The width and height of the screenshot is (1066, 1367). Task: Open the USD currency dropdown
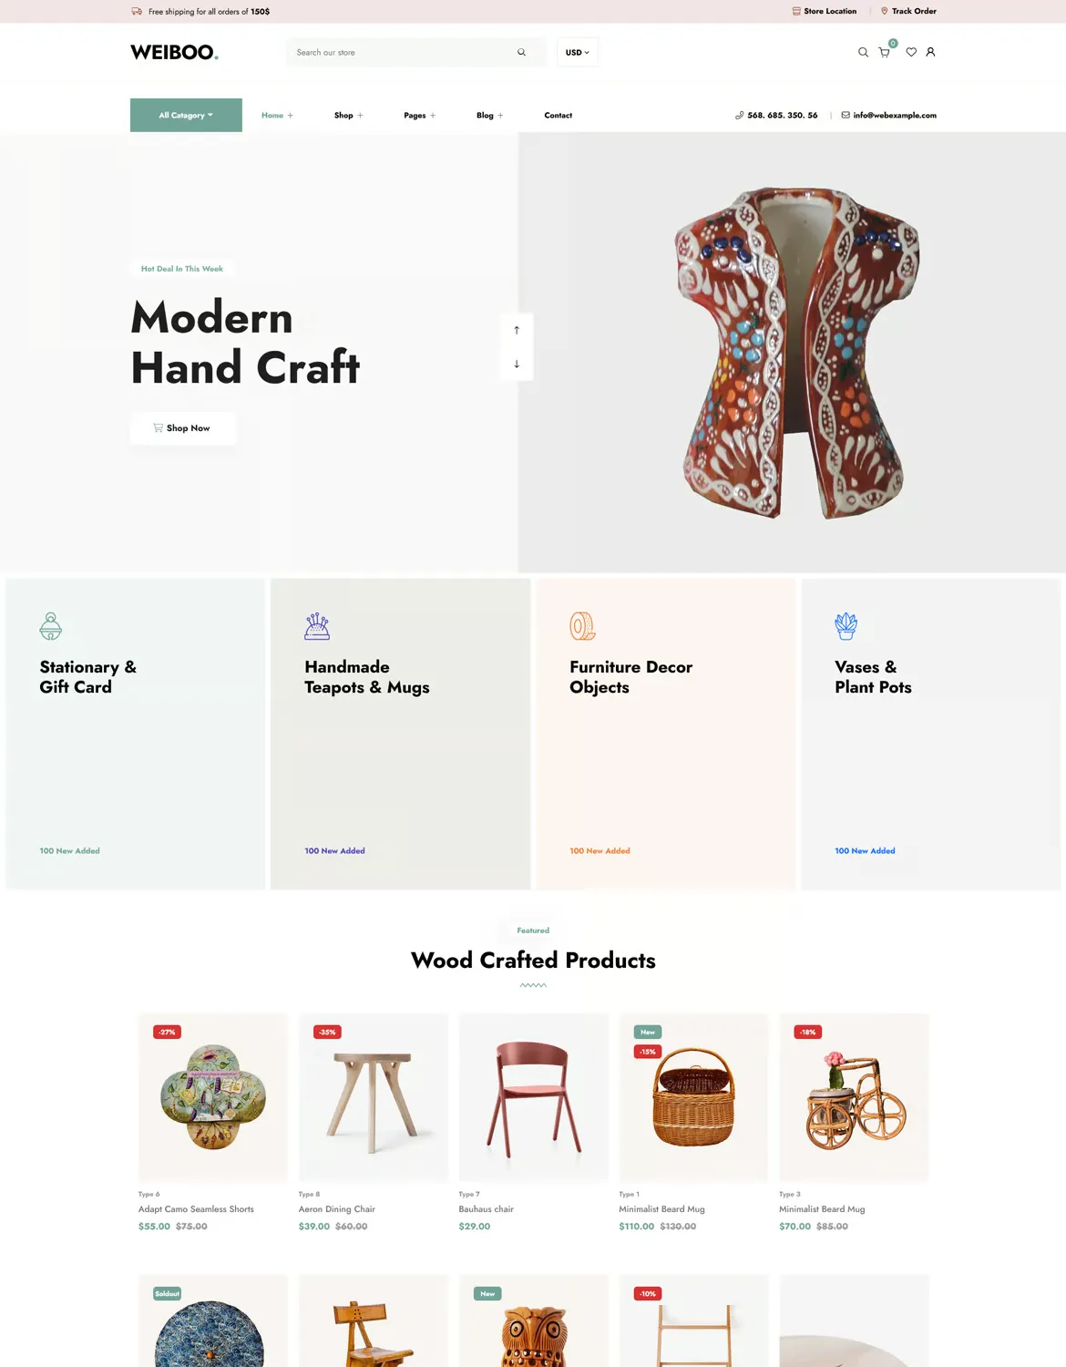pyautogui.click(x=578, y=52)
